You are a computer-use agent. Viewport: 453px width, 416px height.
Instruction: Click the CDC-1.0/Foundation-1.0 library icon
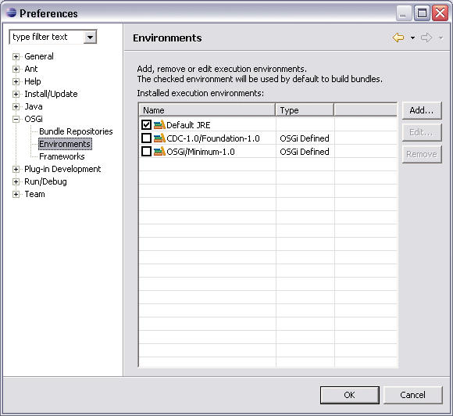(x=159, y=138)
